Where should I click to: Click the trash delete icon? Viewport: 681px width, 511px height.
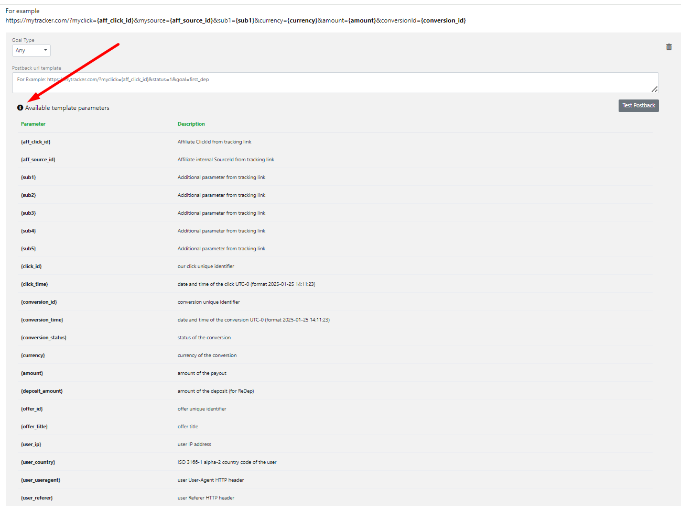(669, 47)
